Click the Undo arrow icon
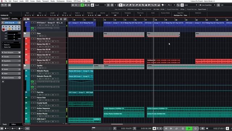The height and width of the screenshot is (131, 232). point(3,5)
